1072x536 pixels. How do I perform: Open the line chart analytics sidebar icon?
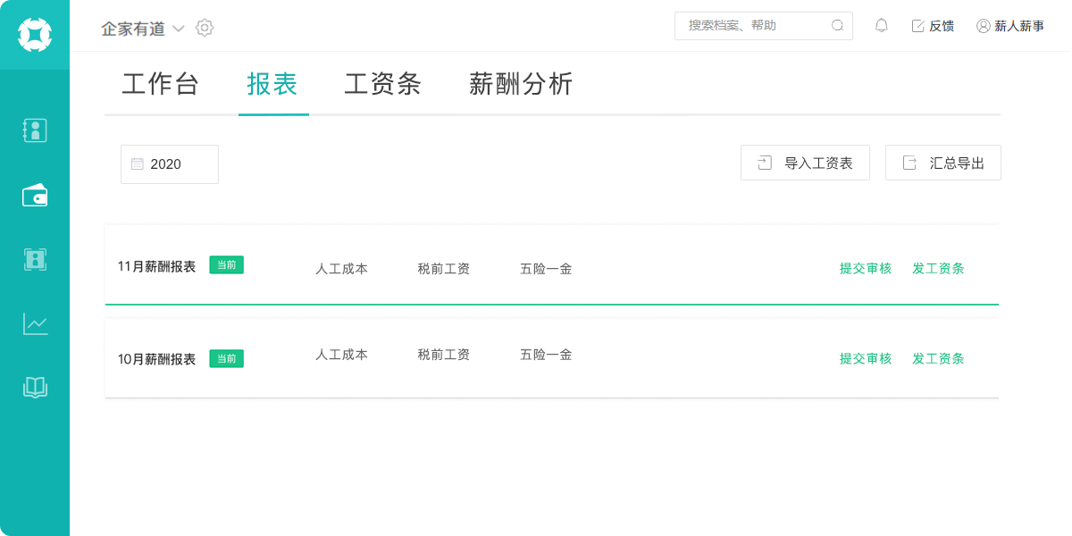pyautogui.click(x=35, y=323)
